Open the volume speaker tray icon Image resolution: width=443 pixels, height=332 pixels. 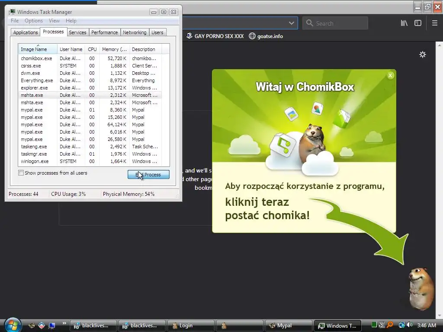point(409,325)
